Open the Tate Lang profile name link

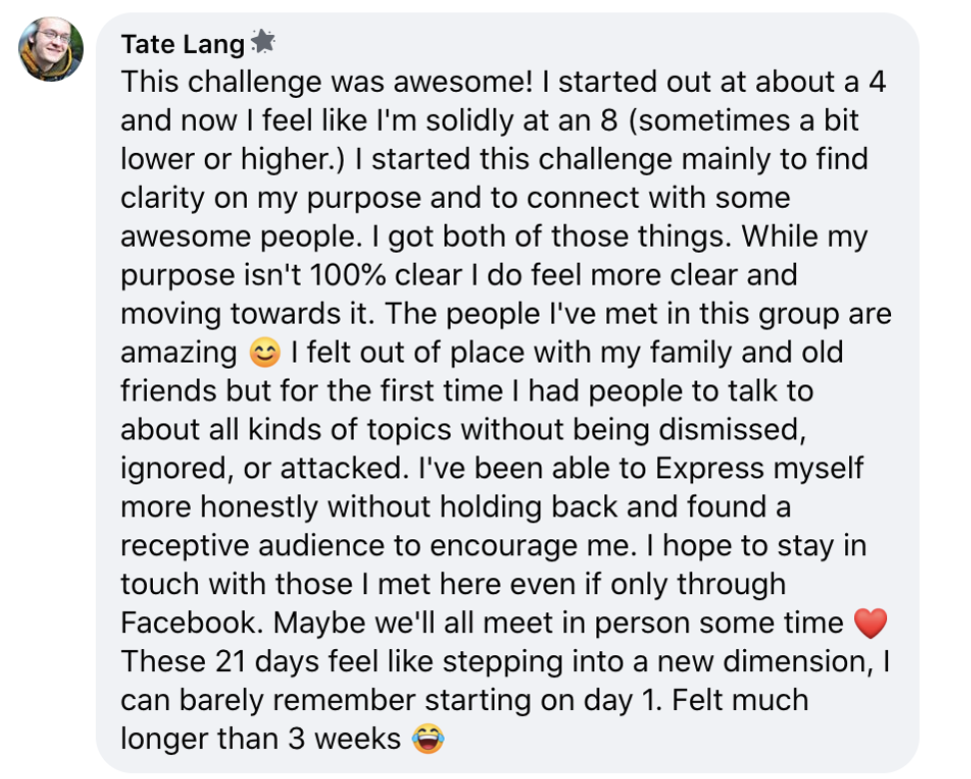coord(182,45)
